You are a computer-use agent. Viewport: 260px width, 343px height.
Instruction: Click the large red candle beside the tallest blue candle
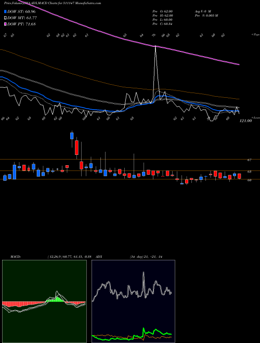point(76,148)
